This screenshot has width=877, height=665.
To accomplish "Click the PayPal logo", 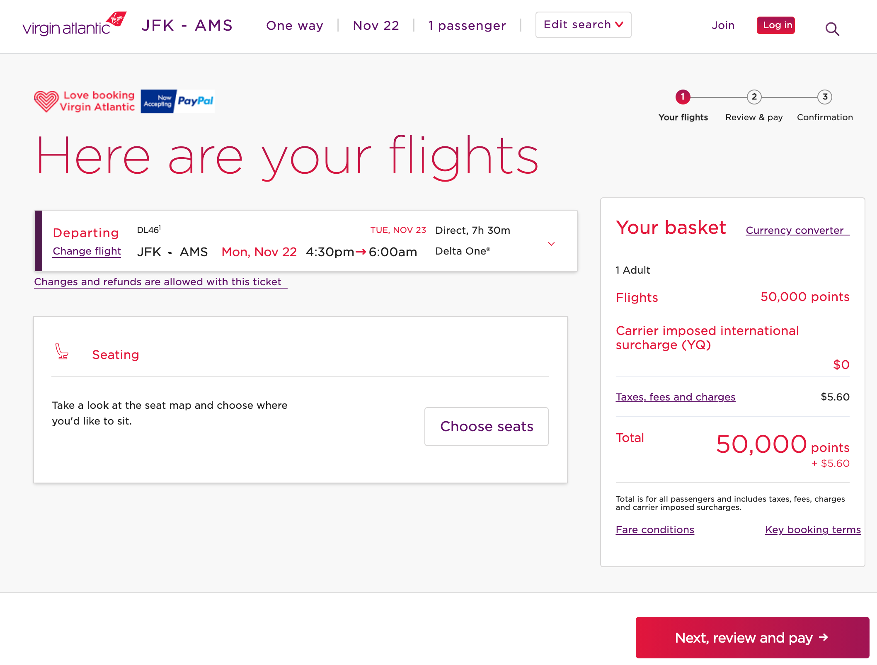I will [196, 100].
